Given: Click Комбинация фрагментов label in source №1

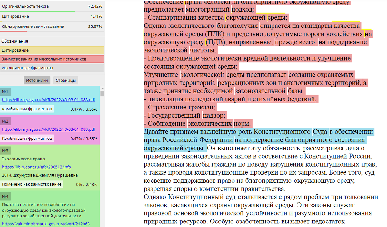Looking at the screenshot, I should coord(27,109).
